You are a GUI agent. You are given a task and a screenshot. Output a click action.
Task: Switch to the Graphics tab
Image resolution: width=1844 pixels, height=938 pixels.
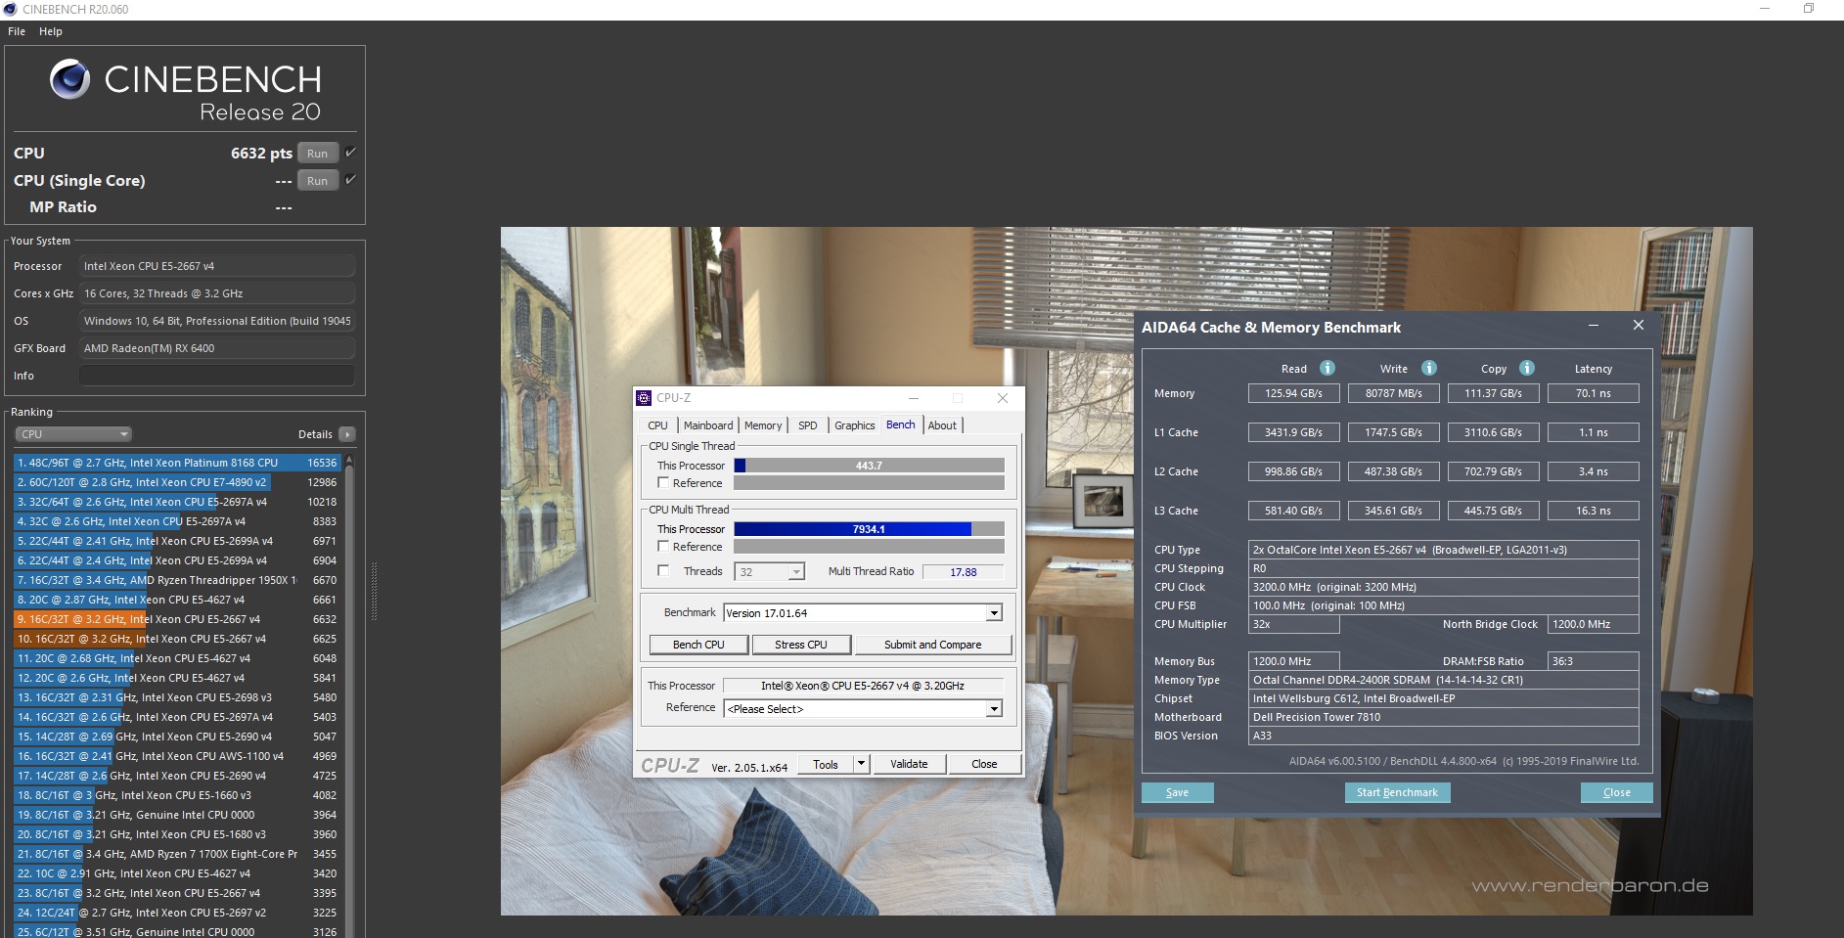[x=854, y=425]
